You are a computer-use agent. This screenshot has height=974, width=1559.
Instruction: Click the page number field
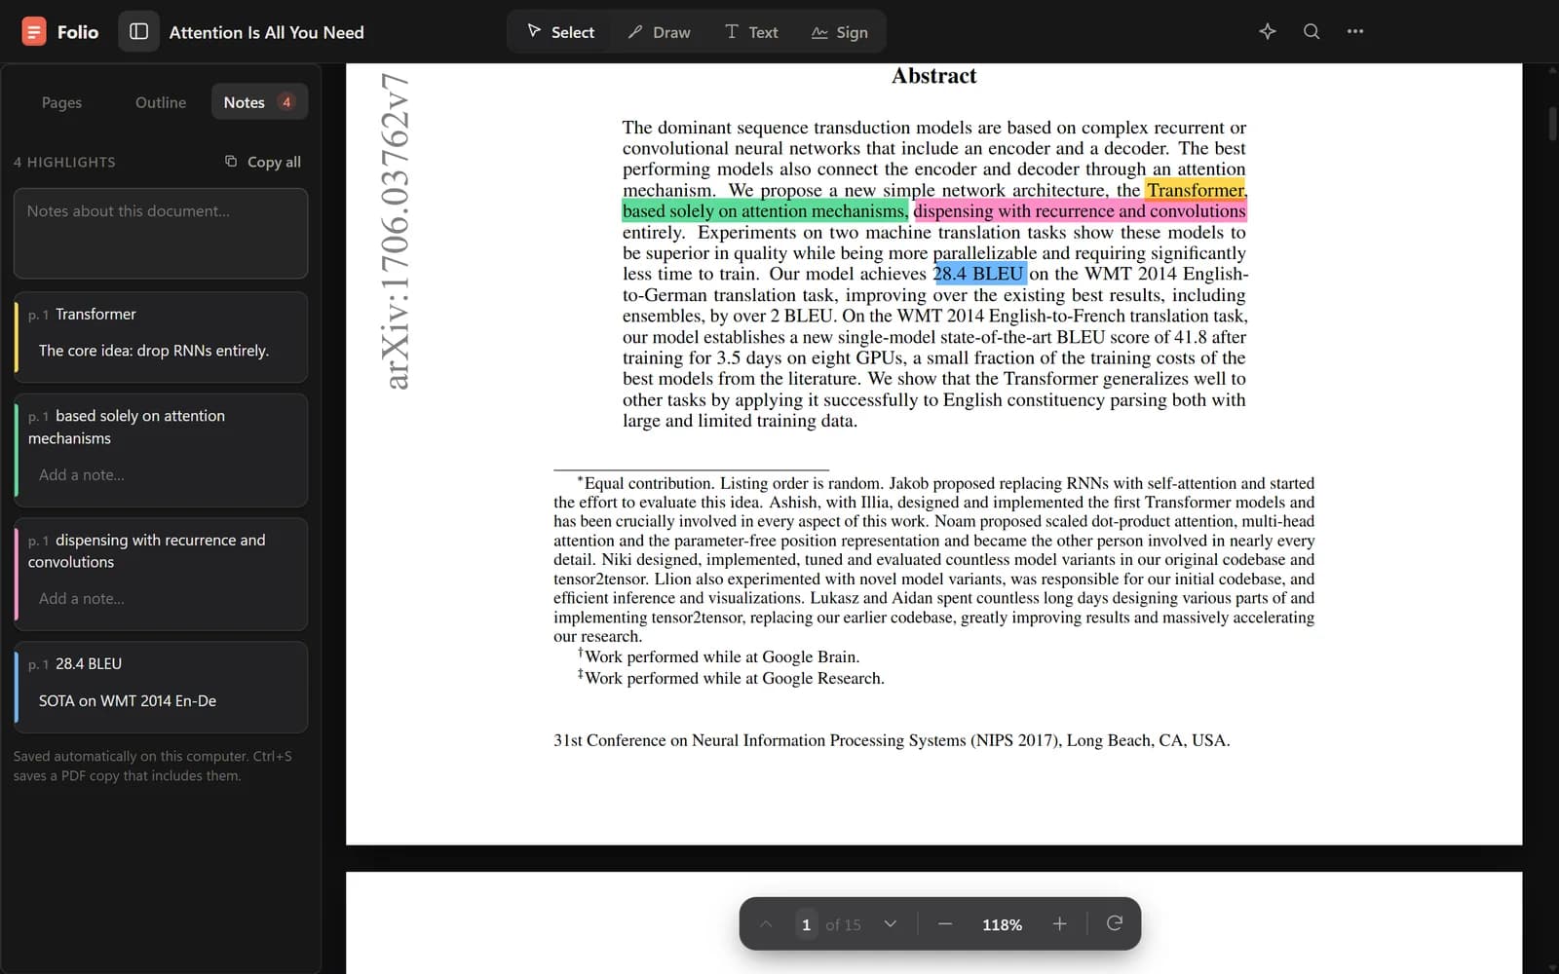pyautogui.click(x=806, y=924)
